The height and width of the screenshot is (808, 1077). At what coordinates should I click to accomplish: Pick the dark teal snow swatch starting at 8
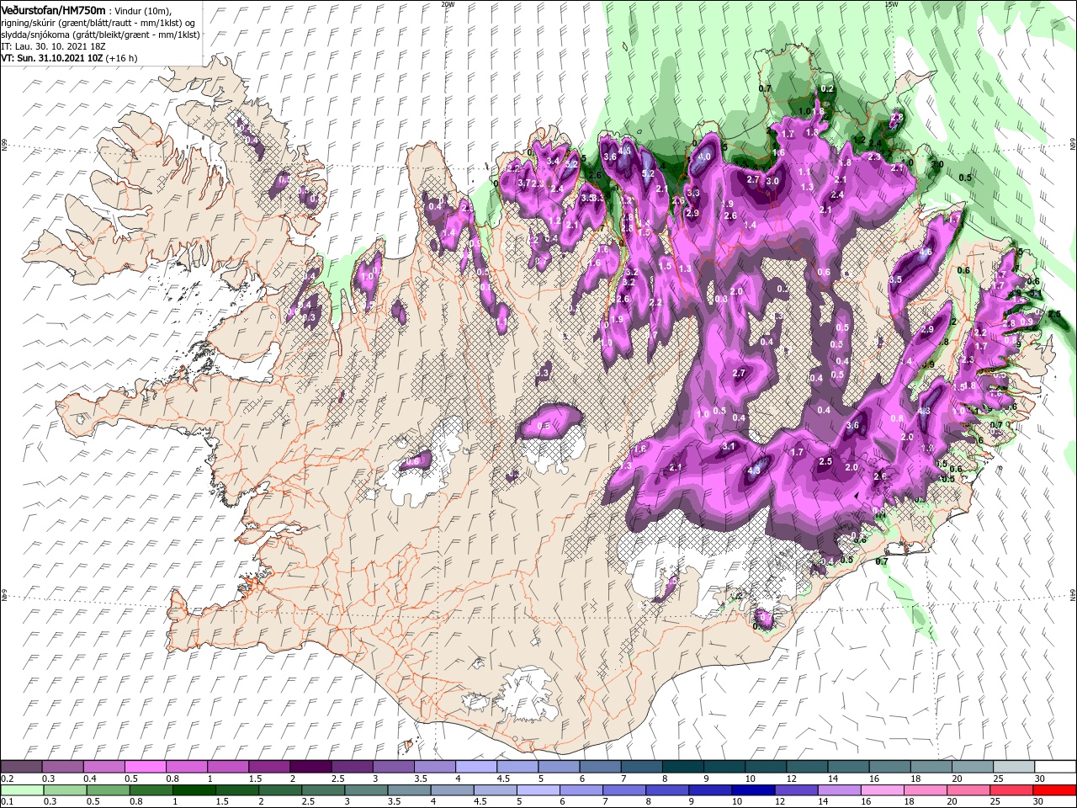pyautogui.click(x=682, y=767)
